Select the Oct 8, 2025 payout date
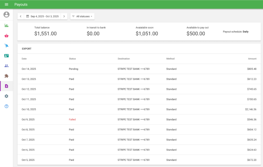The width and height of the screenshot is (263, 167). [28, 130]
